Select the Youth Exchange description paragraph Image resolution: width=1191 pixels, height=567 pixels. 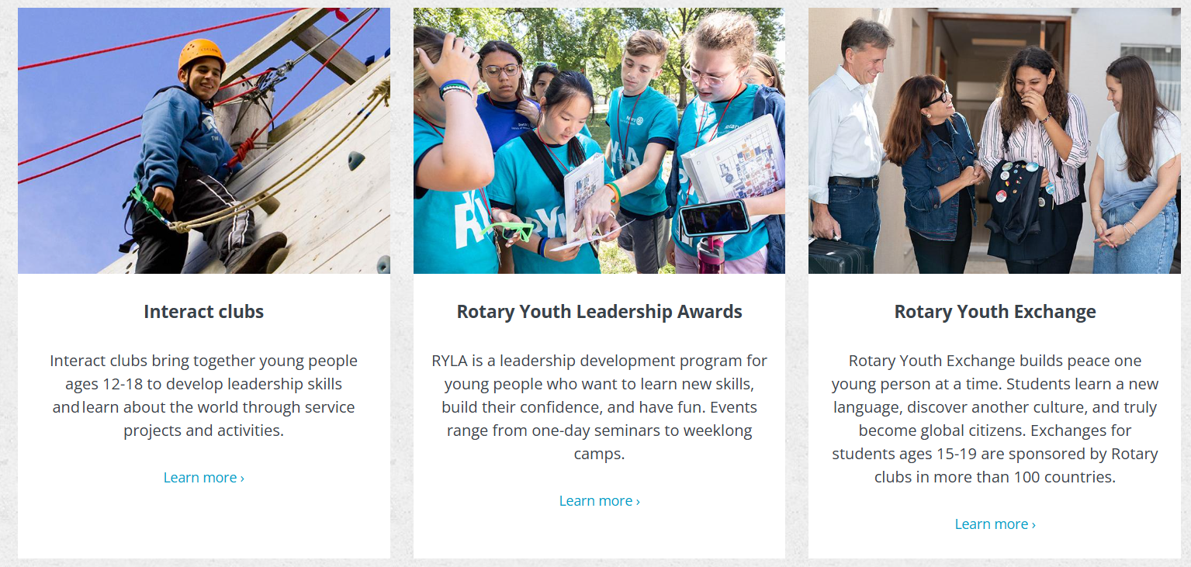[995, 419]
